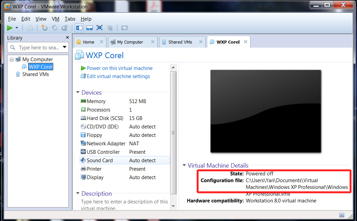The image size is (357, 221).
Task: Open the Edit menu
Action: pyautogui.click(x=26, y=19)
